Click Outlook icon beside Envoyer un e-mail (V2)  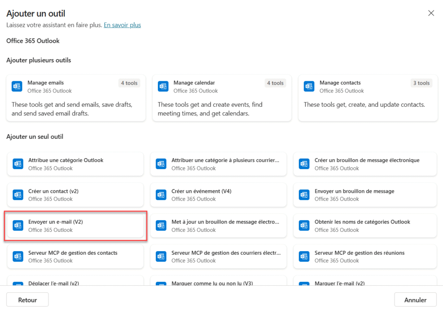click(18, 226)
